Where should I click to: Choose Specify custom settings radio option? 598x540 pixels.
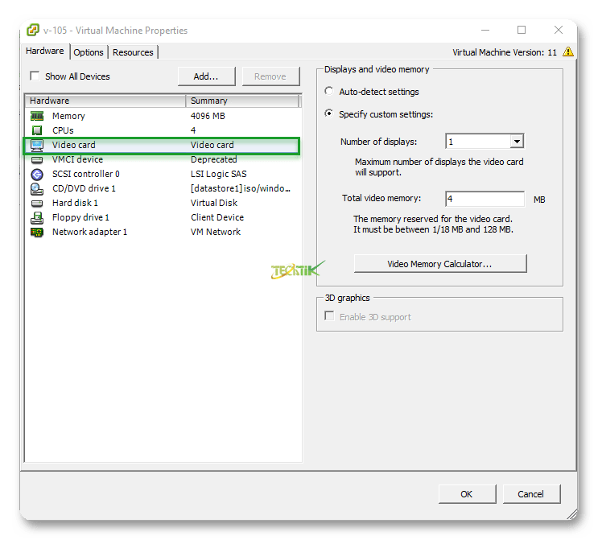(x=329, y=114)
